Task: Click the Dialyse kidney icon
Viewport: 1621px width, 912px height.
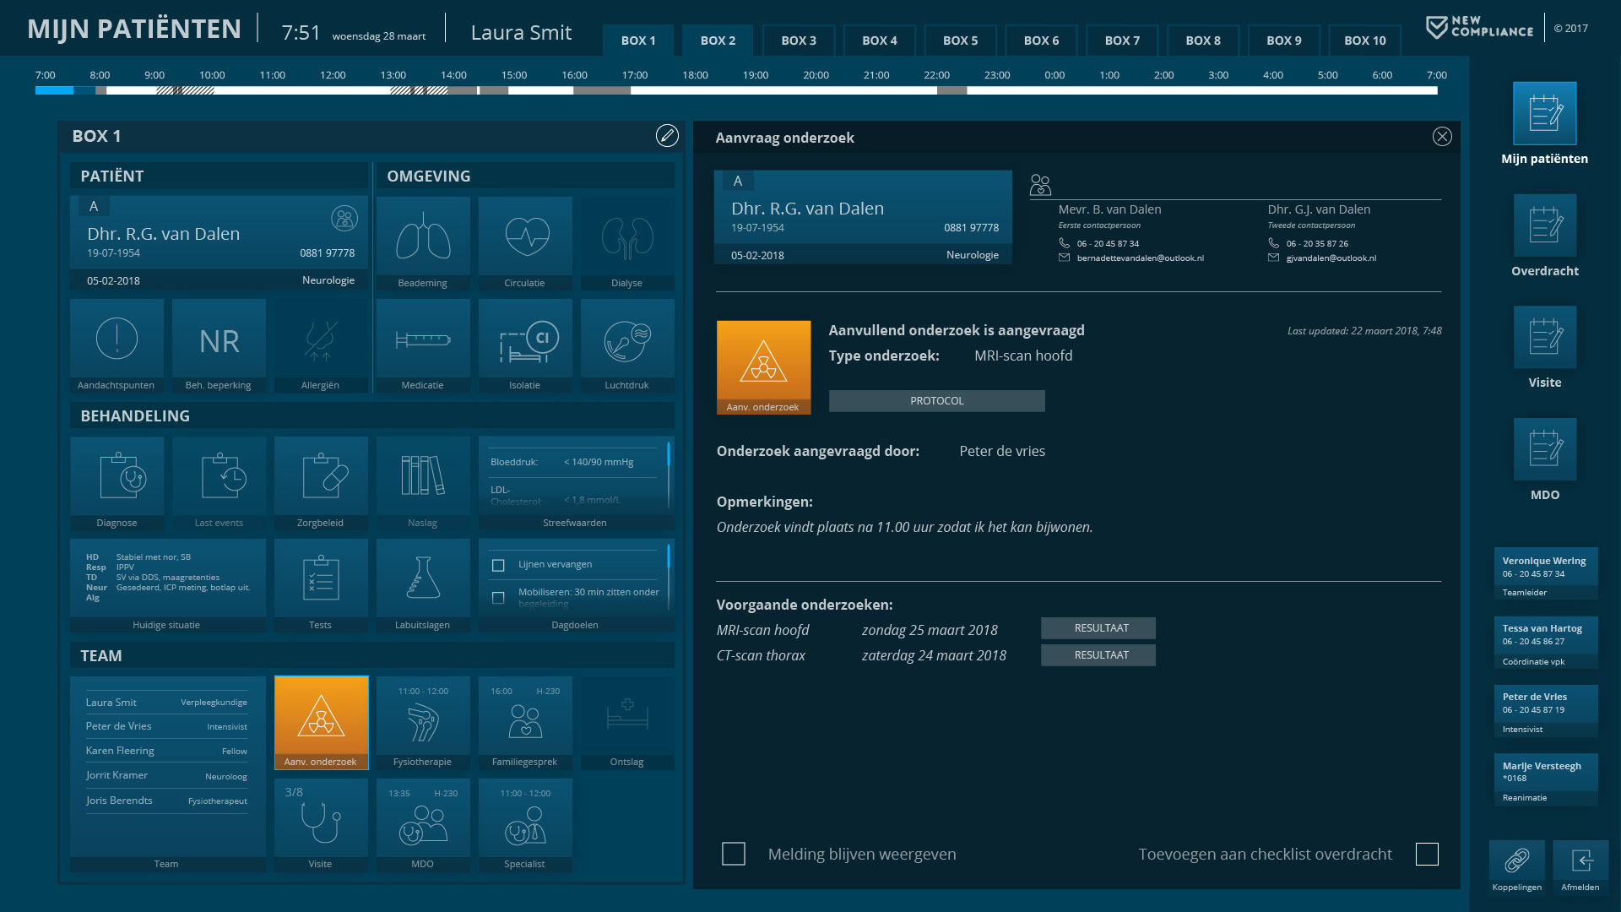Action: coord(626,241)
